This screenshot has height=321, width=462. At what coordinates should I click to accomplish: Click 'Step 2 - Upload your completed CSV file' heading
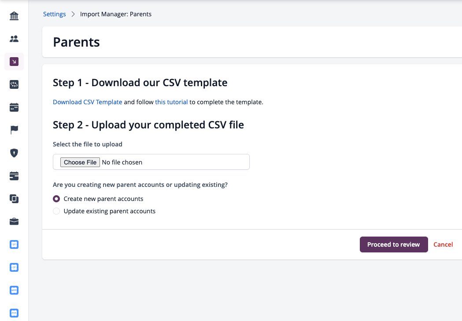coord(148,125)
